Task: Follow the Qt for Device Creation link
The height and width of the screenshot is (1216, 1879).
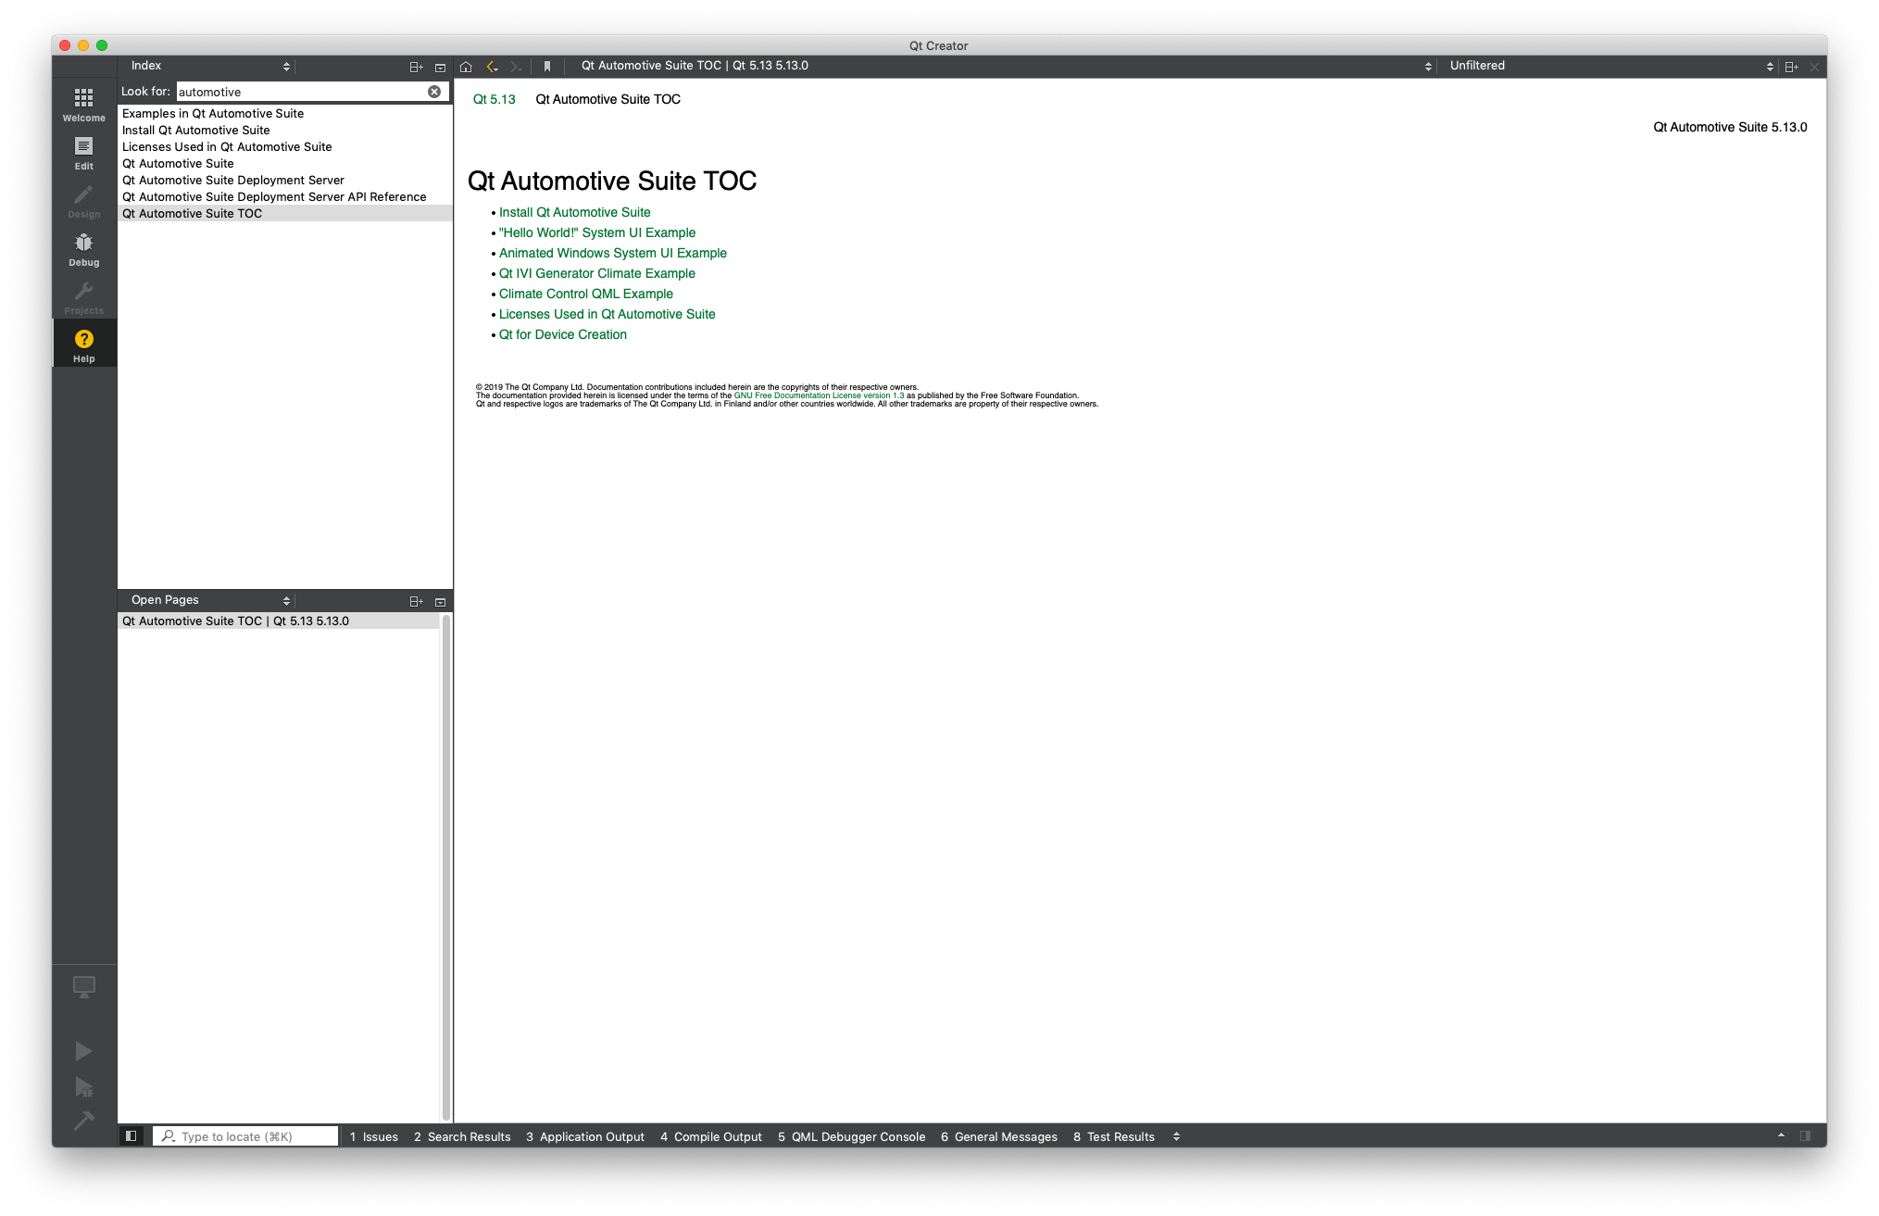Action: 562,334
